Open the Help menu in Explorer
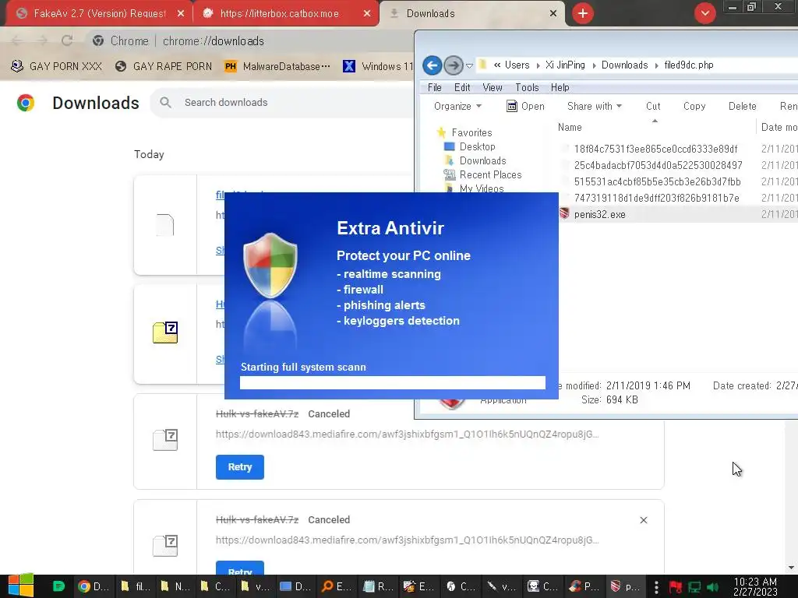798x598 pixels. (560, 87)
